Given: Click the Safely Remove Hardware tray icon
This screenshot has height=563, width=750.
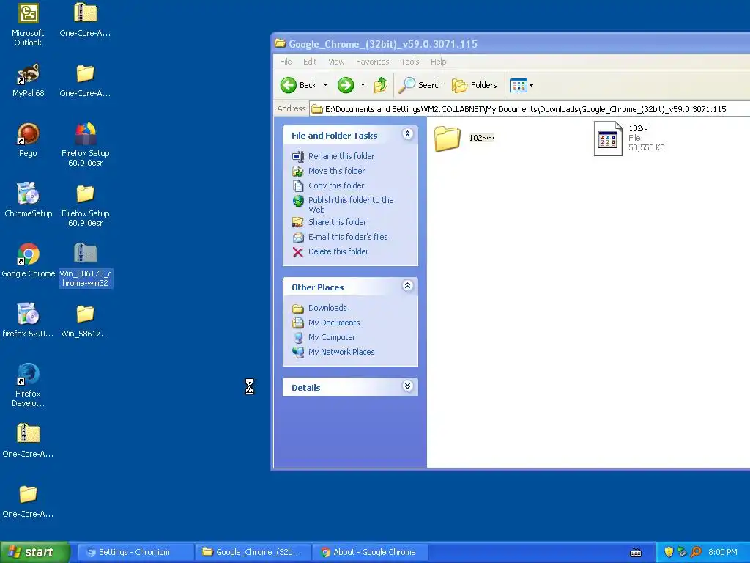Looking at the screenshot, I should click(x=682, y=552).
